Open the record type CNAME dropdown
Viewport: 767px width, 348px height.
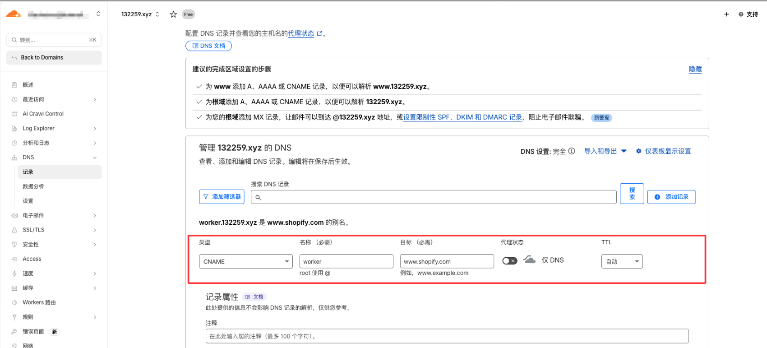(x=245, y=262)
